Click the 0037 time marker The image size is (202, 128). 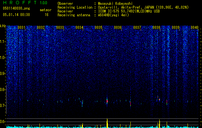pos(137,28)
